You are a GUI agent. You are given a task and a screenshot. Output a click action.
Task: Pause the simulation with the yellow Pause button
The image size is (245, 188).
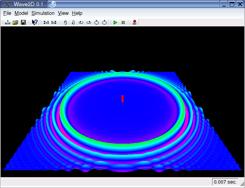(x=123, y=22)
